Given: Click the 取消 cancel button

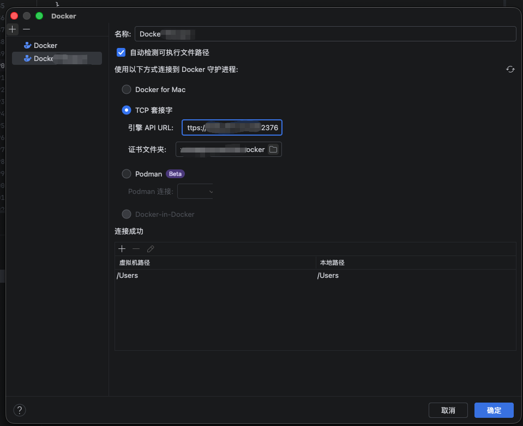Looking at the screenshot, I should pyautogui.click(x=448, y=410).
